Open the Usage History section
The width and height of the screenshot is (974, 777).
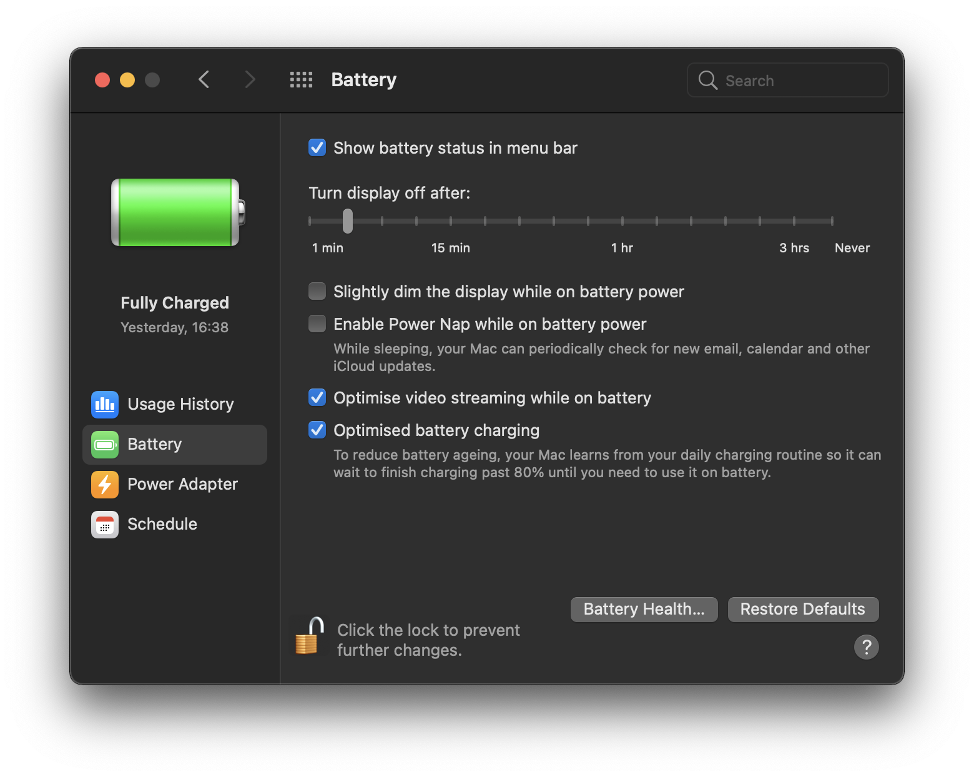175,404
